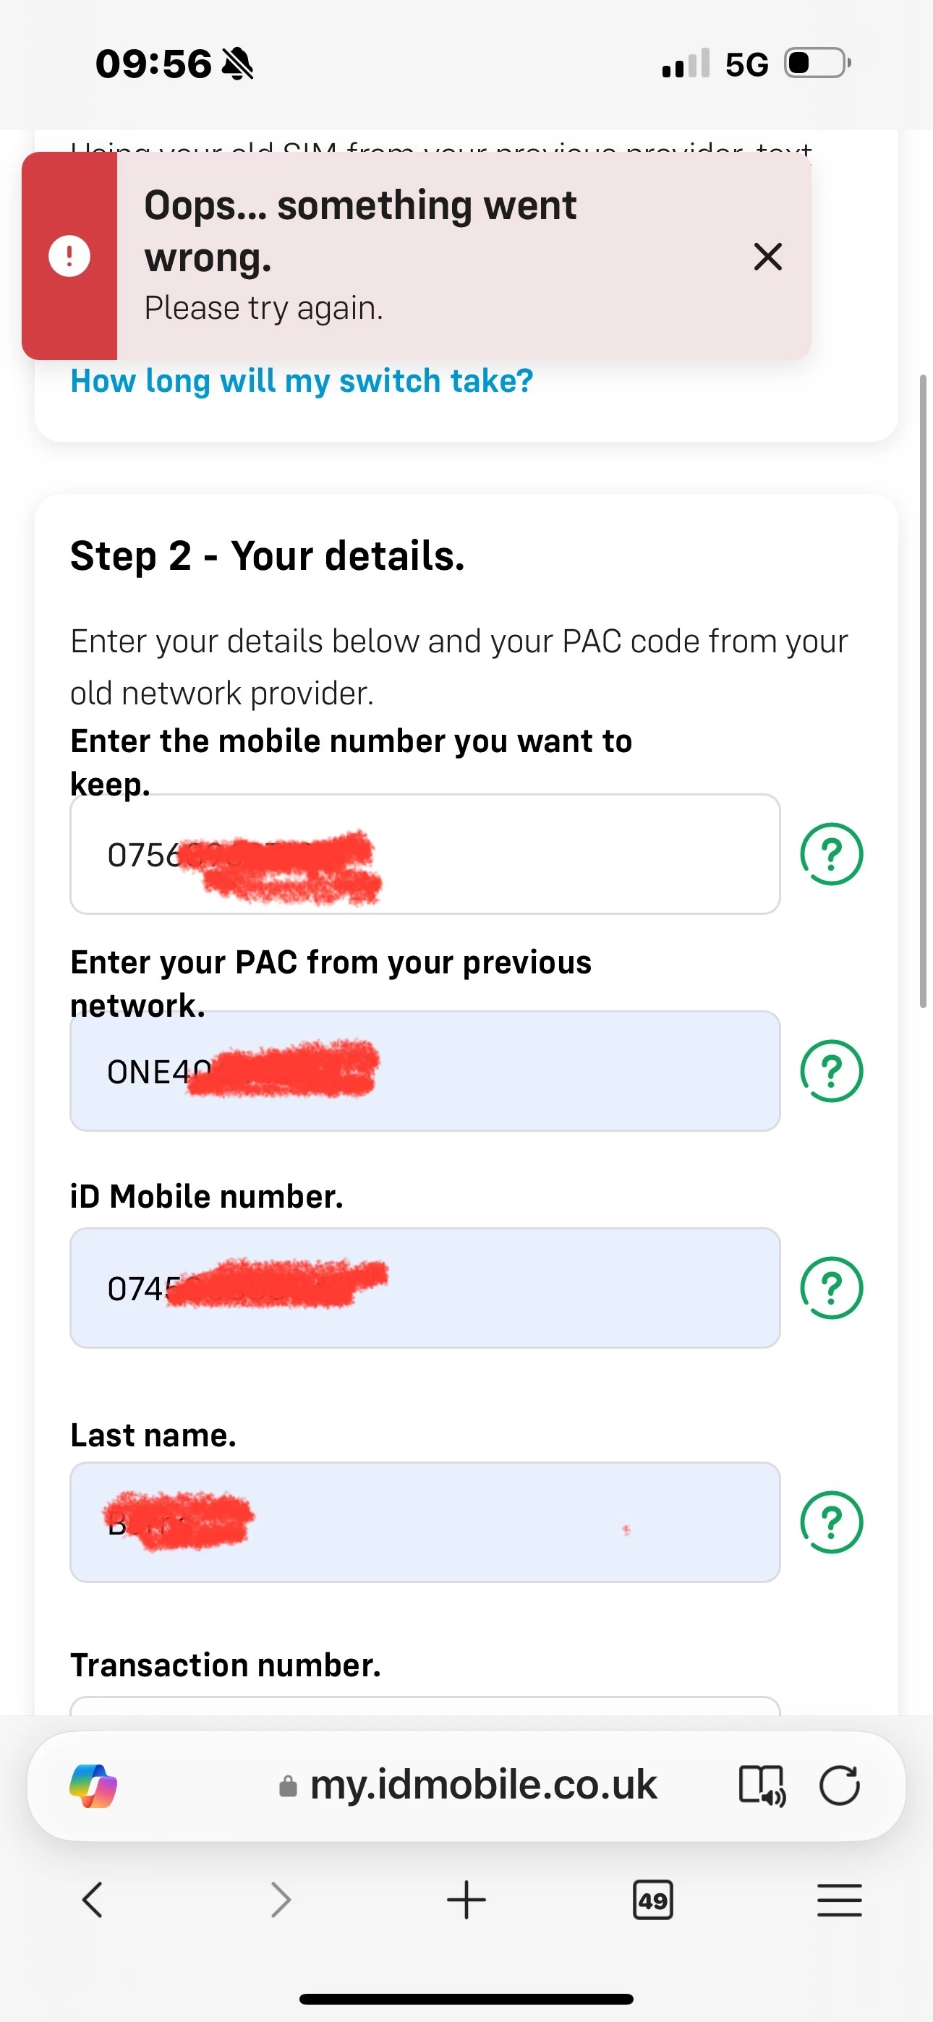The width and height of the screenshot is (933, 2022).
Task: Open a new tab with plus
Action: 466,1901
